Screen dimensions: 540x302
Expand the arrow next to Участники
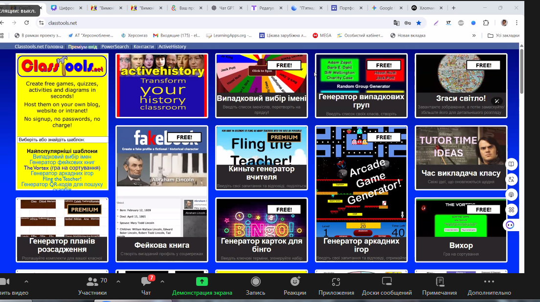point(118,281)
